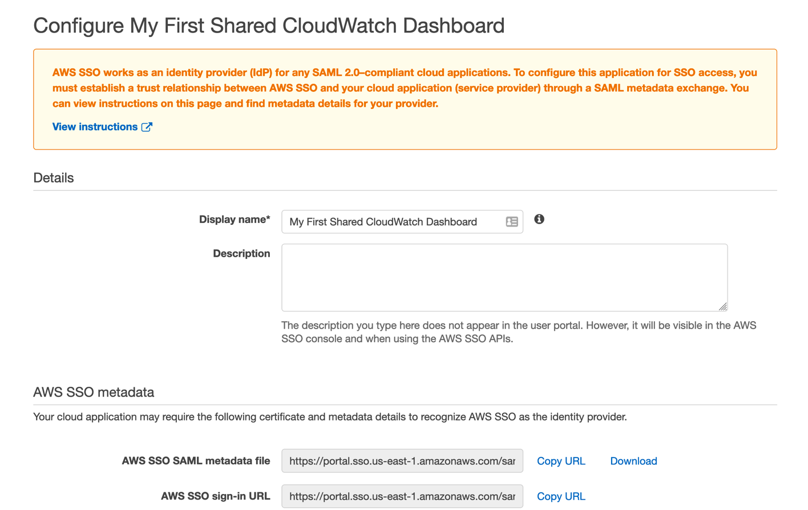Open the View instructions page

click(94, 127)
